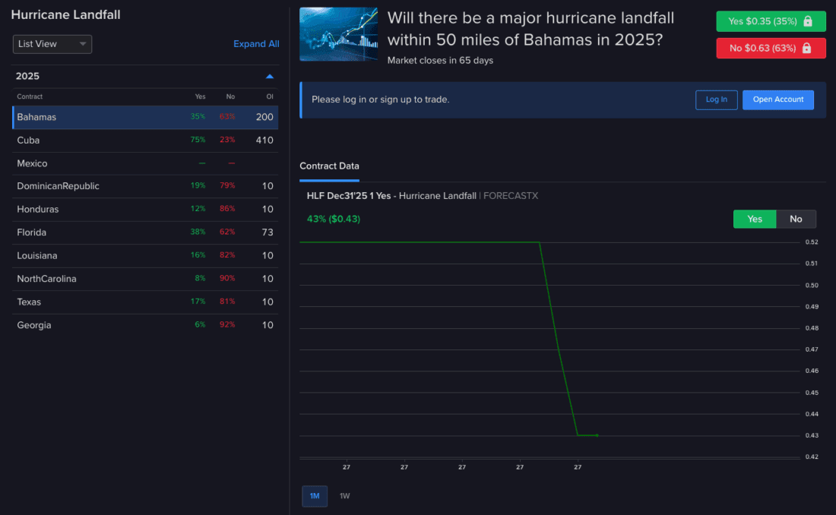Click the Open Account button
This screenshot has width=836, height=515.
point(777,100)
